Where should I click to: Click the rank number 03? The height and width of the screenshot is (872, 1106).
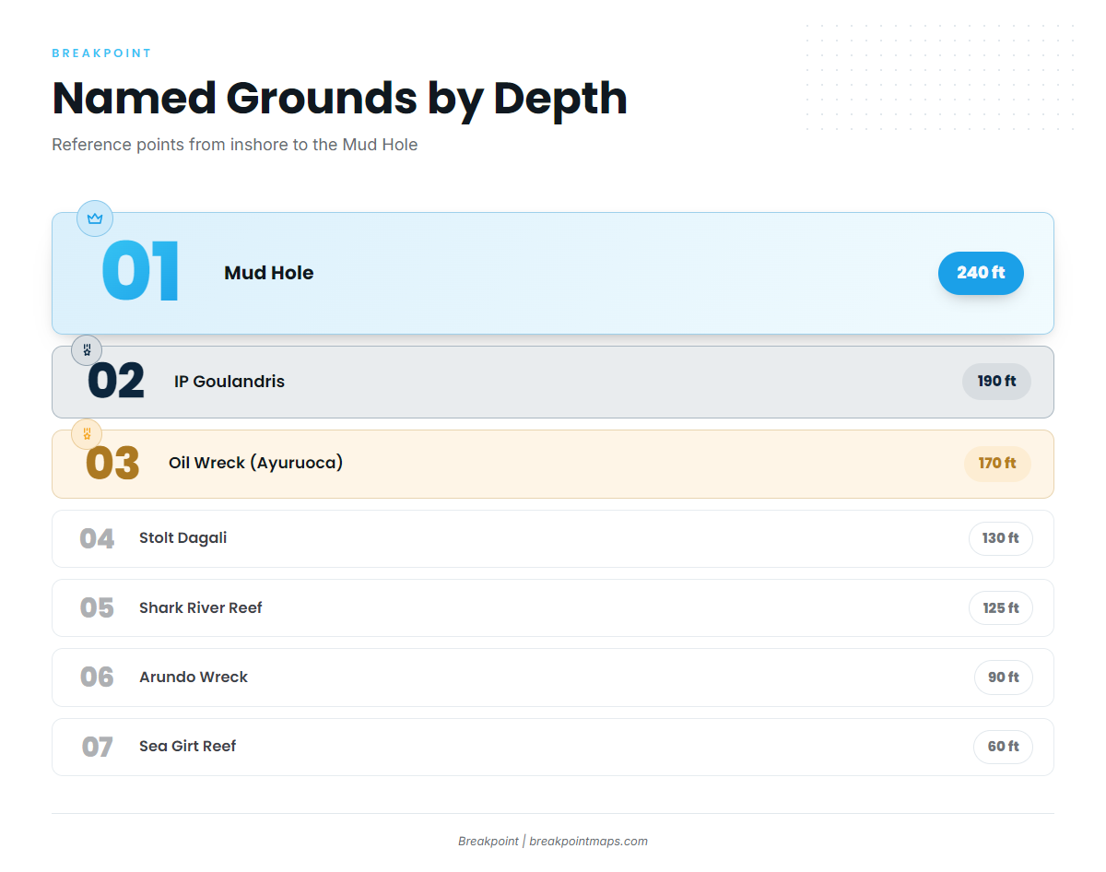click(x=112, y=464)
